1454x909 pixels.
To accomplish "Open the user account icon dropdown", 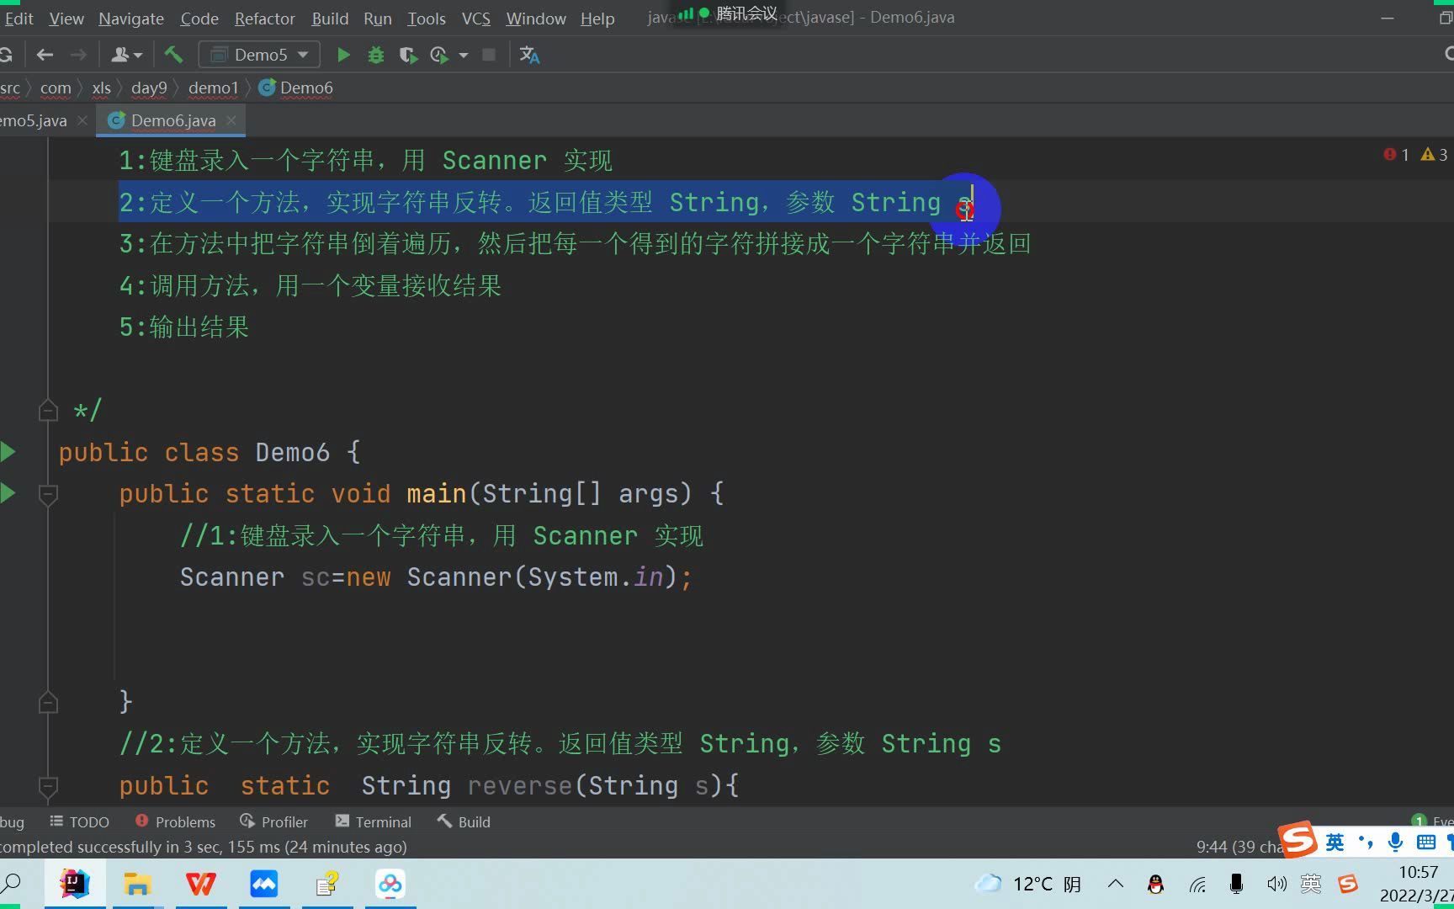I will click(x=127, y=55).
